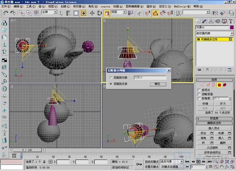The image size is (236, 171).
Task: Click the highlighted Select and Scale tool
Action: pyautogui.click(x=107, y=13)
